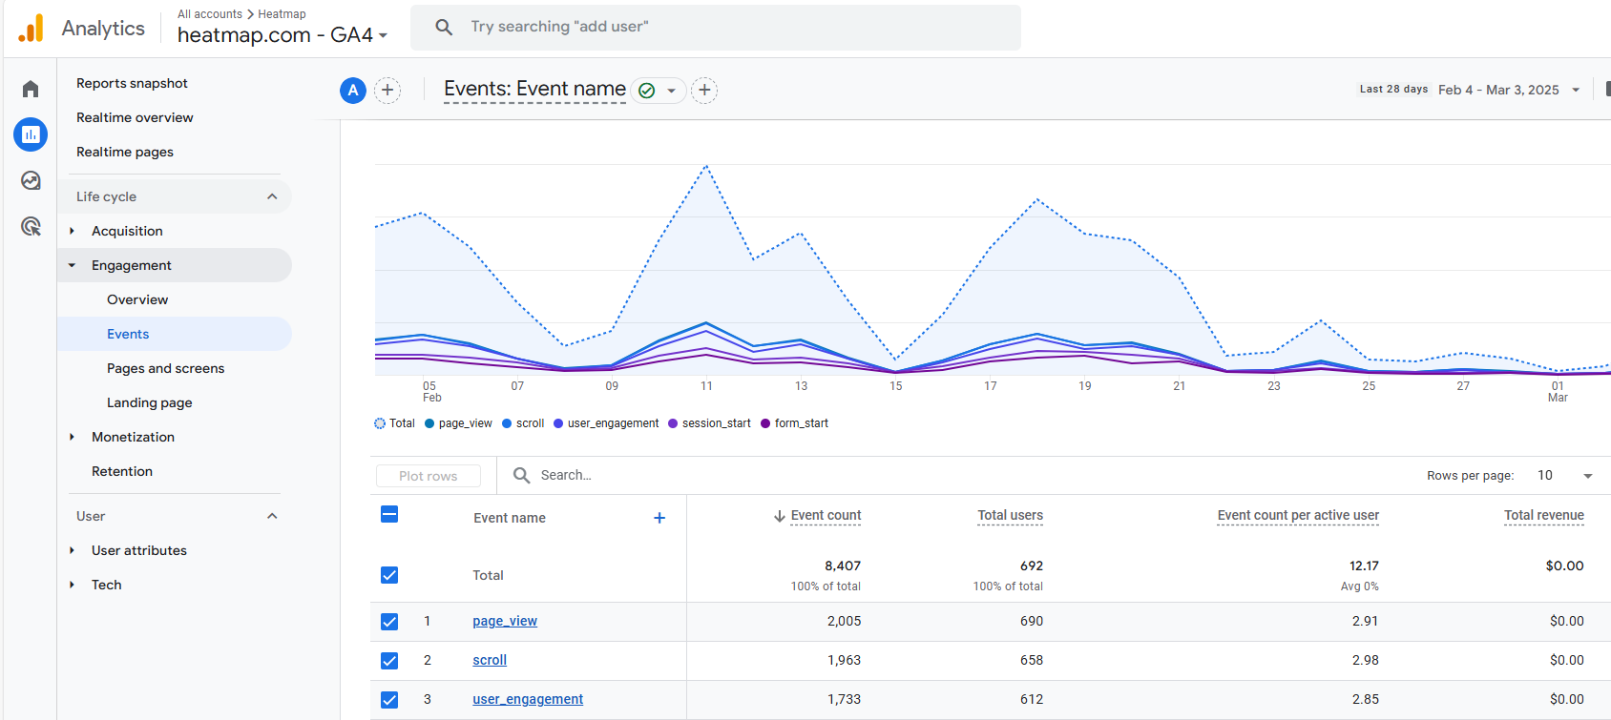Click the Plot rows button
This screenshot has width=1611, height=720.
[428, 476]
